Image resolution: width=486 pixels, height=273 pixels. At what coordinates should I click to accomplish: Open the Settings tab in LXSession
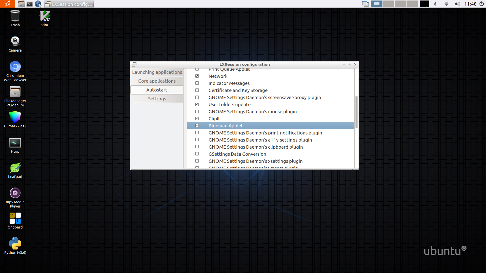157,99
